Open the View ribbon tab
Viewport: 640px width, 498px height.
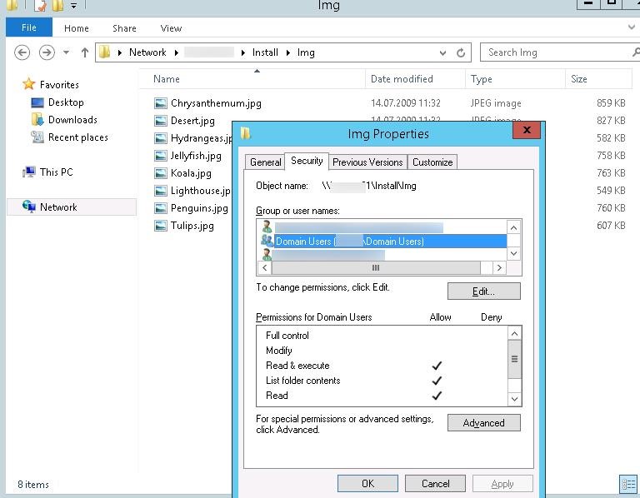171,28
